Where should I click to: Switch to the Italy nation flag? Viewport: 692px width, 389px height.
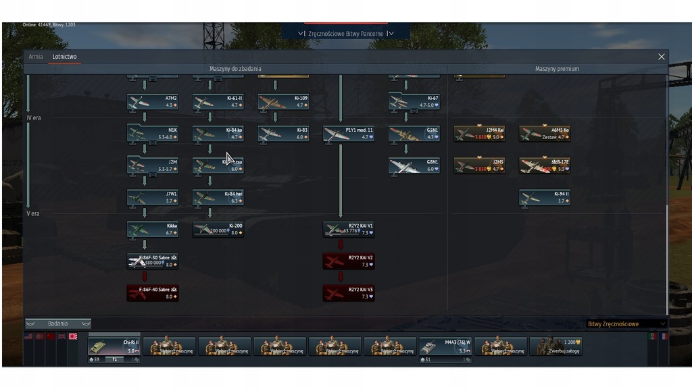(653, 336)
